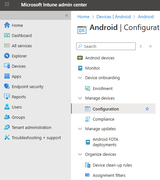Favorite Configuration with the star icon
Screen dimensions: 160x180
pyautogui.click(x=147, y=109)
